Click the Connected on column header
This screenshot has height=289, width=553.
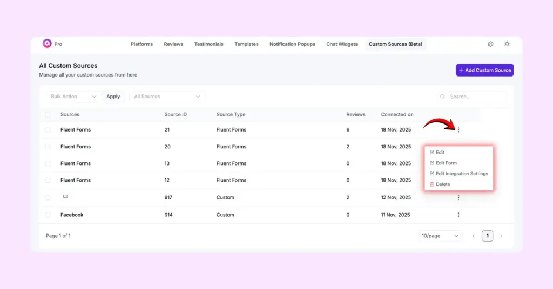click(397, 114)
